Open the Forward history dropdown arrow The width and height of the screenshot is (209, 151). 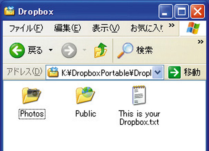84,50
